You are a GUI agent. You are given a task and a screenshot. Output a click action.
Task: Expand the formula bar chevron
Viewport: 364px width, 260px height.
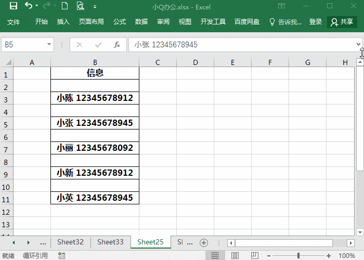[x=358, y=44]
